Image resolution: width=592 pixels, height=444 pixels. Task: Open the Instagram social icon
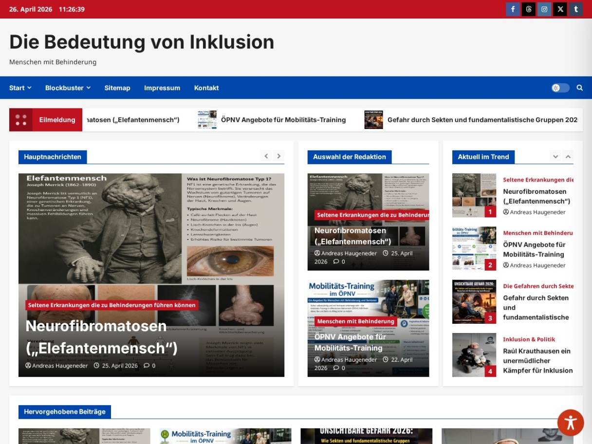pyautogui.click(x=544, y=9)
